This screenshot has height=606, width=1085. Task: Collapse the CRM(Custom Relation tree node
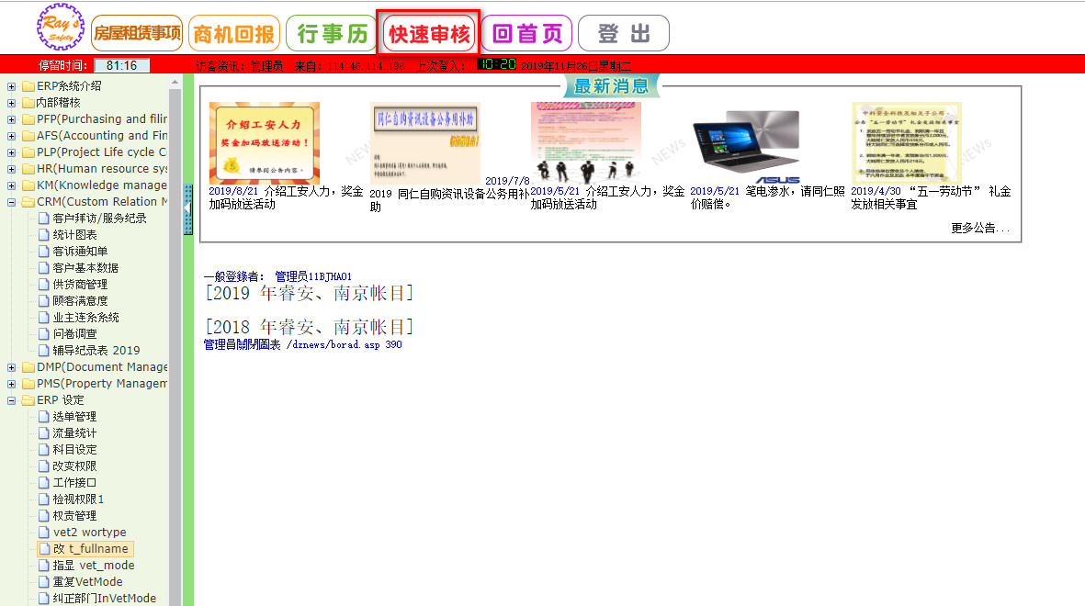click(12, 202)
